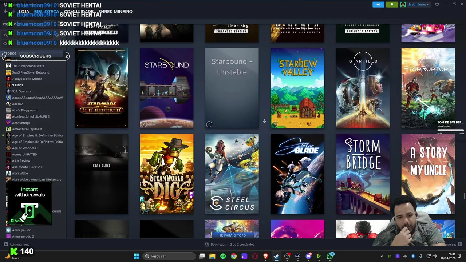Open OBS Studio from the taskbar
This screenshot has width=466, height=262.
tap(287, 256)
